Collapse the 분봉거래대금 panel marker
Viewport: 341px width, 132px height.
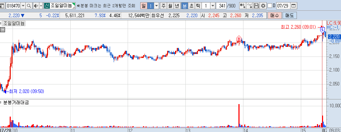tap(1, 102)
